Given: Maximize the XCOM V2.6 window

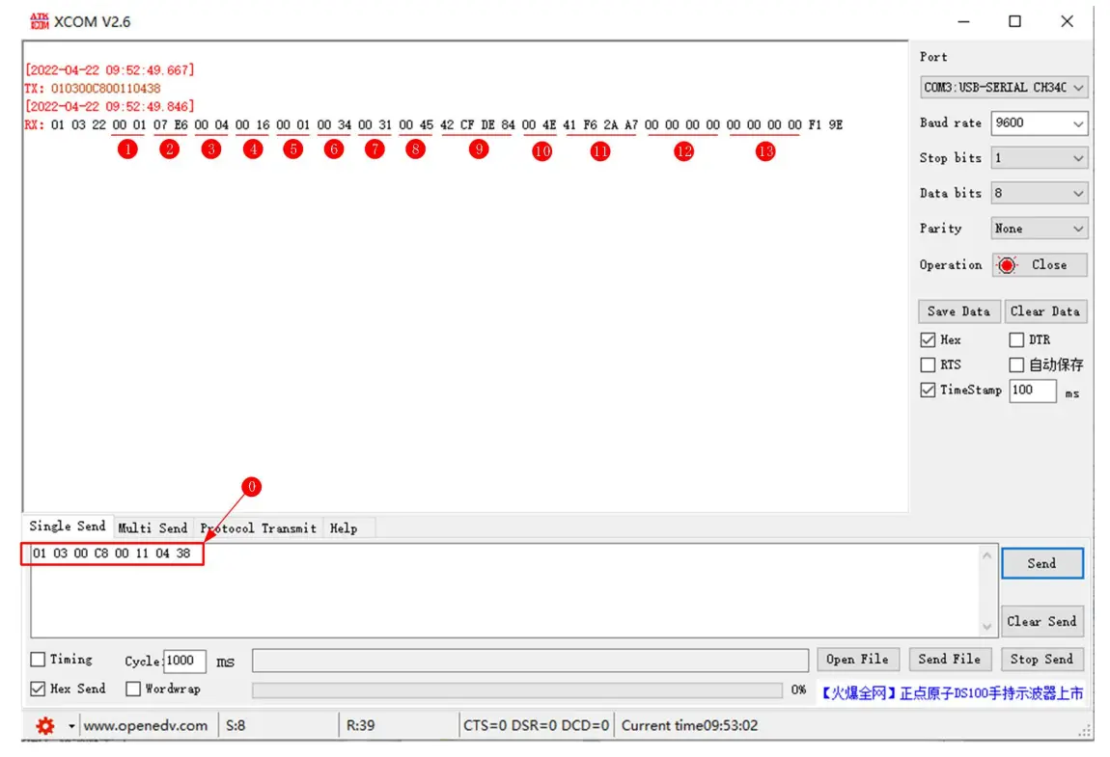Looking at the screenshot, I should click(1014, 21).
